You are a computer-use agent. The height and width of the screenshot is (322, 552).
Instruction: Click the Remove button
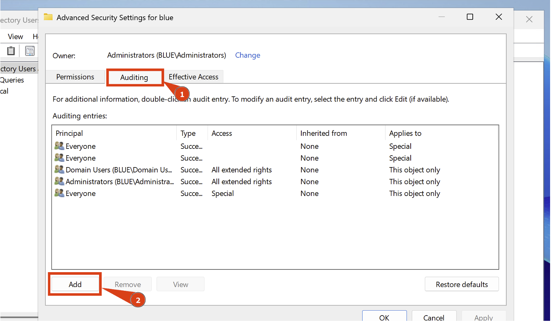coord(127,284)
